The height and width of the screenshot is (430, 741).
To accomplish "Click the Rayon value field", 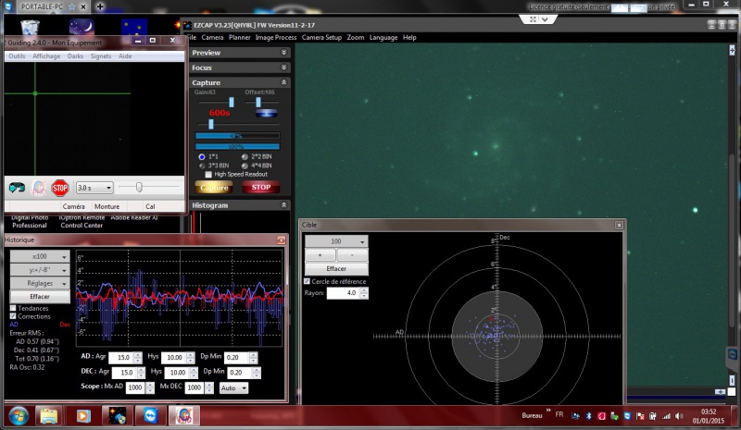I will pos(344,292).
